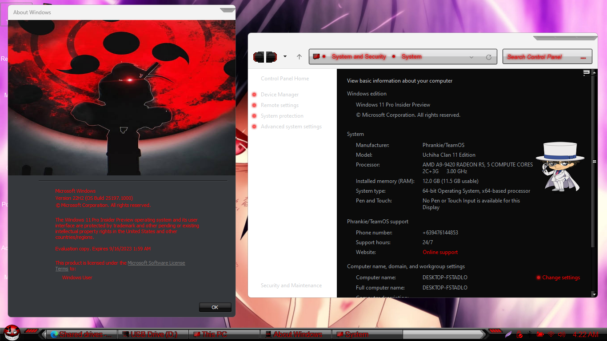The width and height of the screenshot is (607, 341).
Task: Switch to This PC taskbar window
Action: point(224,334)
